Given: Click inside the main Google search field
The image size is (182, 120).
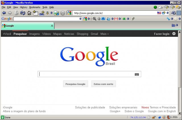Looking at the screenshot, I should 85,74.
